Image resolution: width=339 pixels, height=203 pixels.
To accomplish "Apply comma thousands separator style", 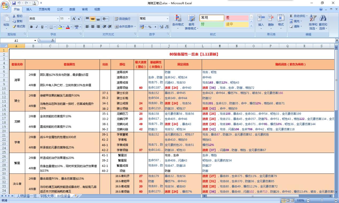I will pos(155,27).
